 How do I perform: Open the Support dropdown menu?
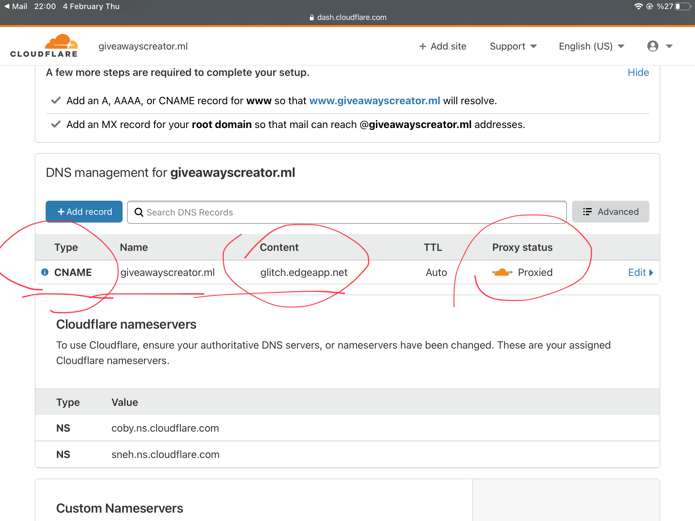pos(513,46)
